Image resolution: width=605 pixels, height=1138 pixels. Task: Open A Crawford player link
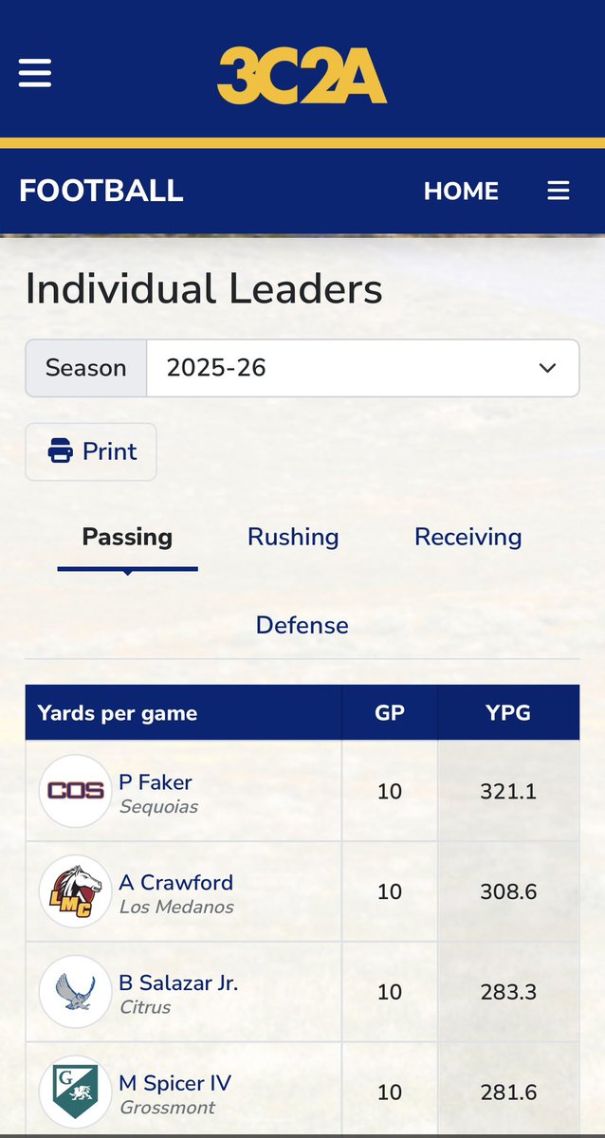point(176,883)
